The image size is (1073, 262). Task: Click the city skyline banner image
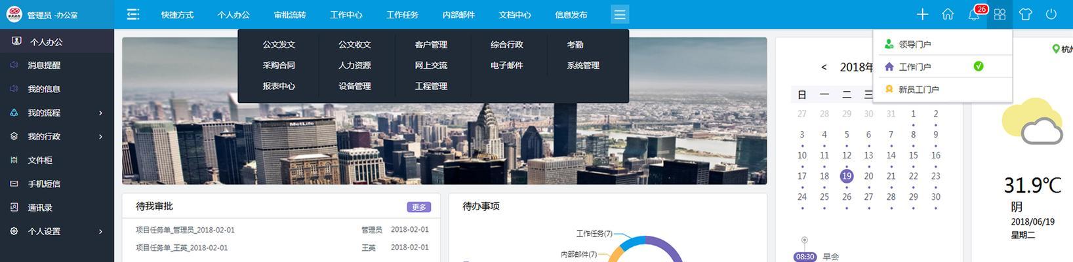click(444, 111)
